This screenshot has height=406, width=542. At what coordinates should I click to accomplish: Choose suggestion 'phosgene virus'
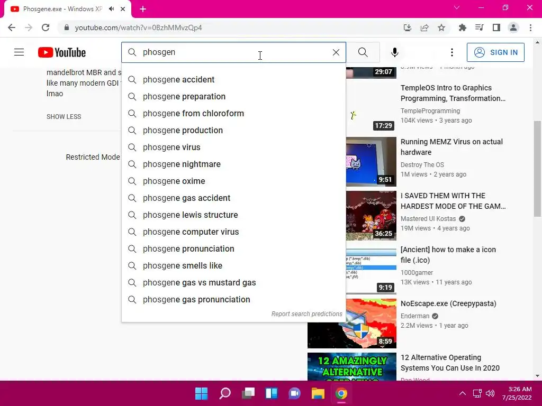tap(233, 147)
